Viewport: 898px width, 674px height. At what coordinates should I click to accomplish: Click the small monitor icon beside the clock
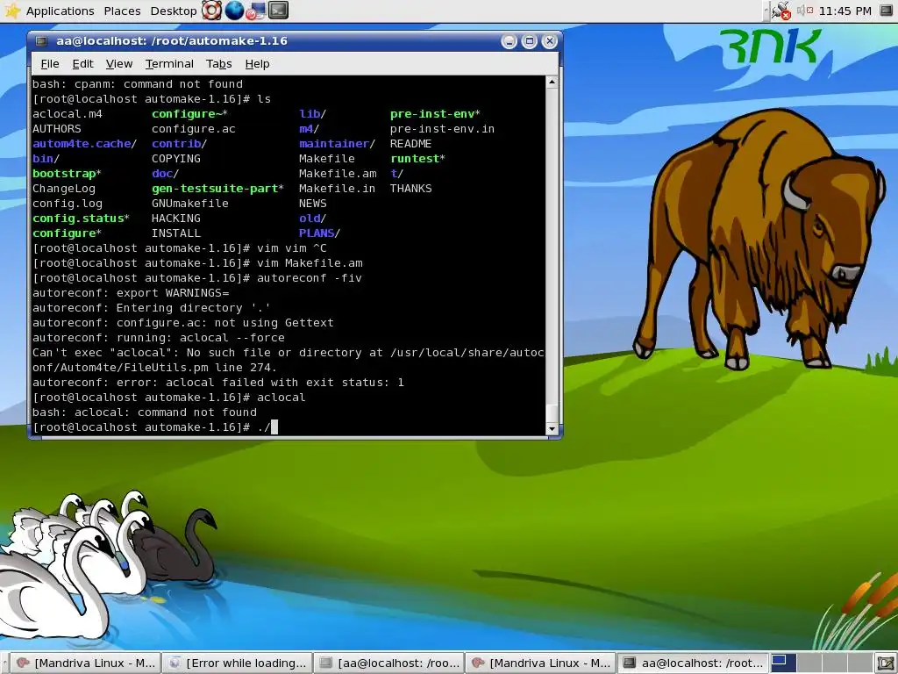point(886,11)
